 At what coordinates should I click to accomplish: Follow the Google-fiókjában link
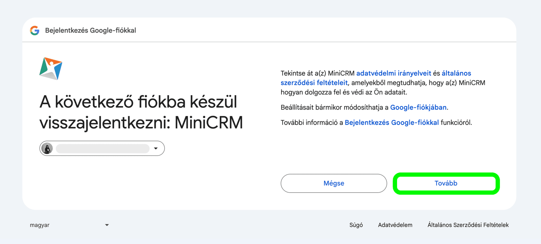click(x=418, y=107)
